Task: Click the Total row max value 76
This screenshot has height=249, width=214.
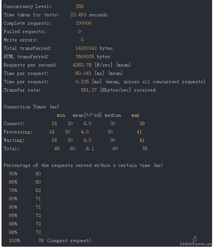Action: pyautogui.click(x=144, y=149)
